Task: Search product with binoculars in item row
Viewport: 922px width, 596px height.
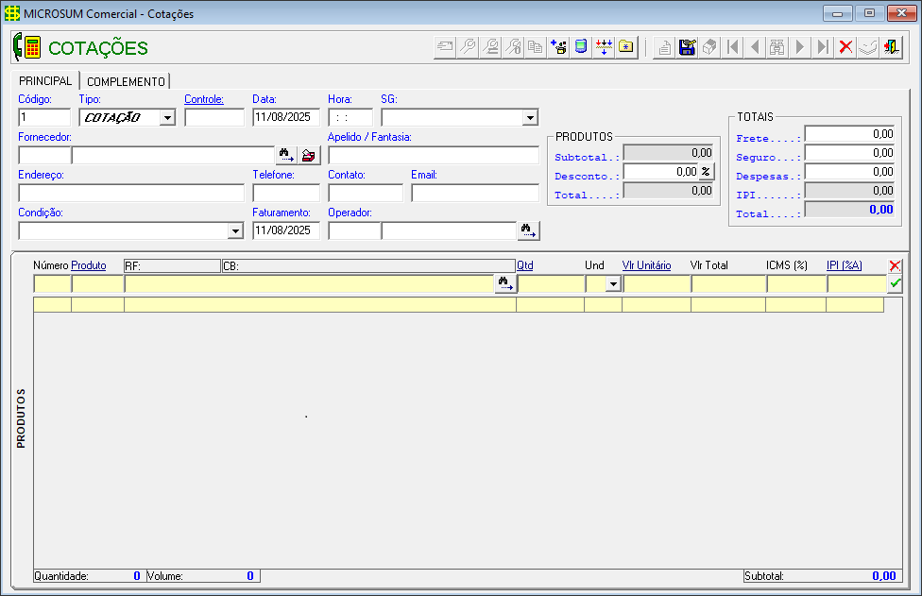Action: coord(505,283)
